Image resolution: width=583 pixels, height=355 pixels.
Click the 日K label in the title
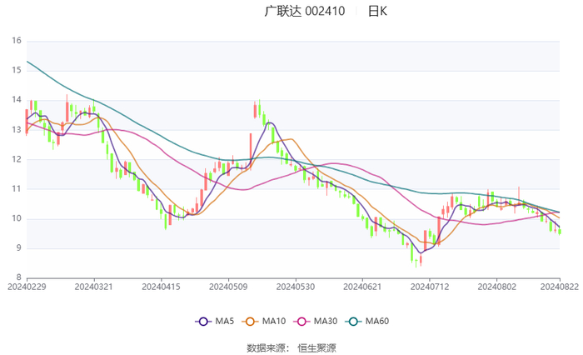[x=378, y=11]
